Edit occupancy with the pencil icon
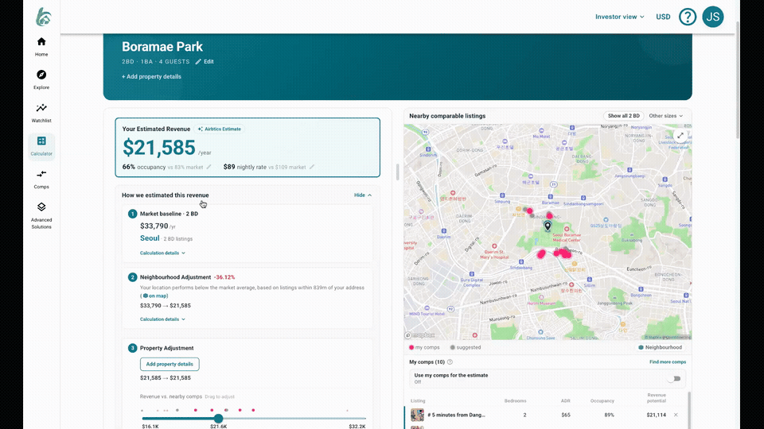The image size is (764, 429). pyautogui.click(x=209, y=167)
